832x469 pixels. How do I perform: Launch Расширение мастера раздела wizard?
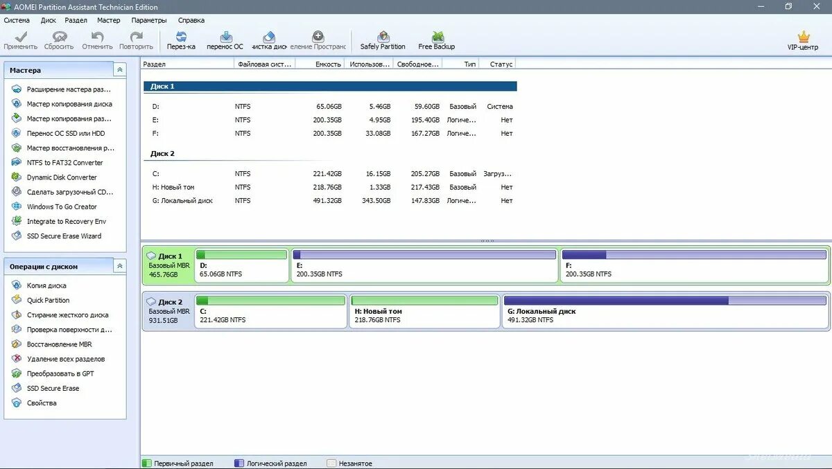click(x=61, y=89)
